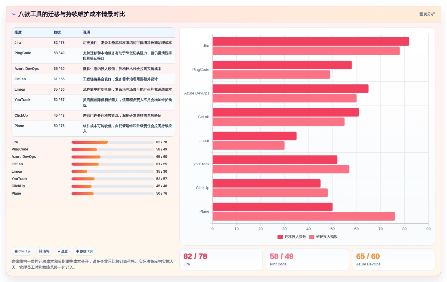Click GitLab's migration bar in the chart
Image resolution: width=447 pixels, height=282 pixels.
click(286, 112)
